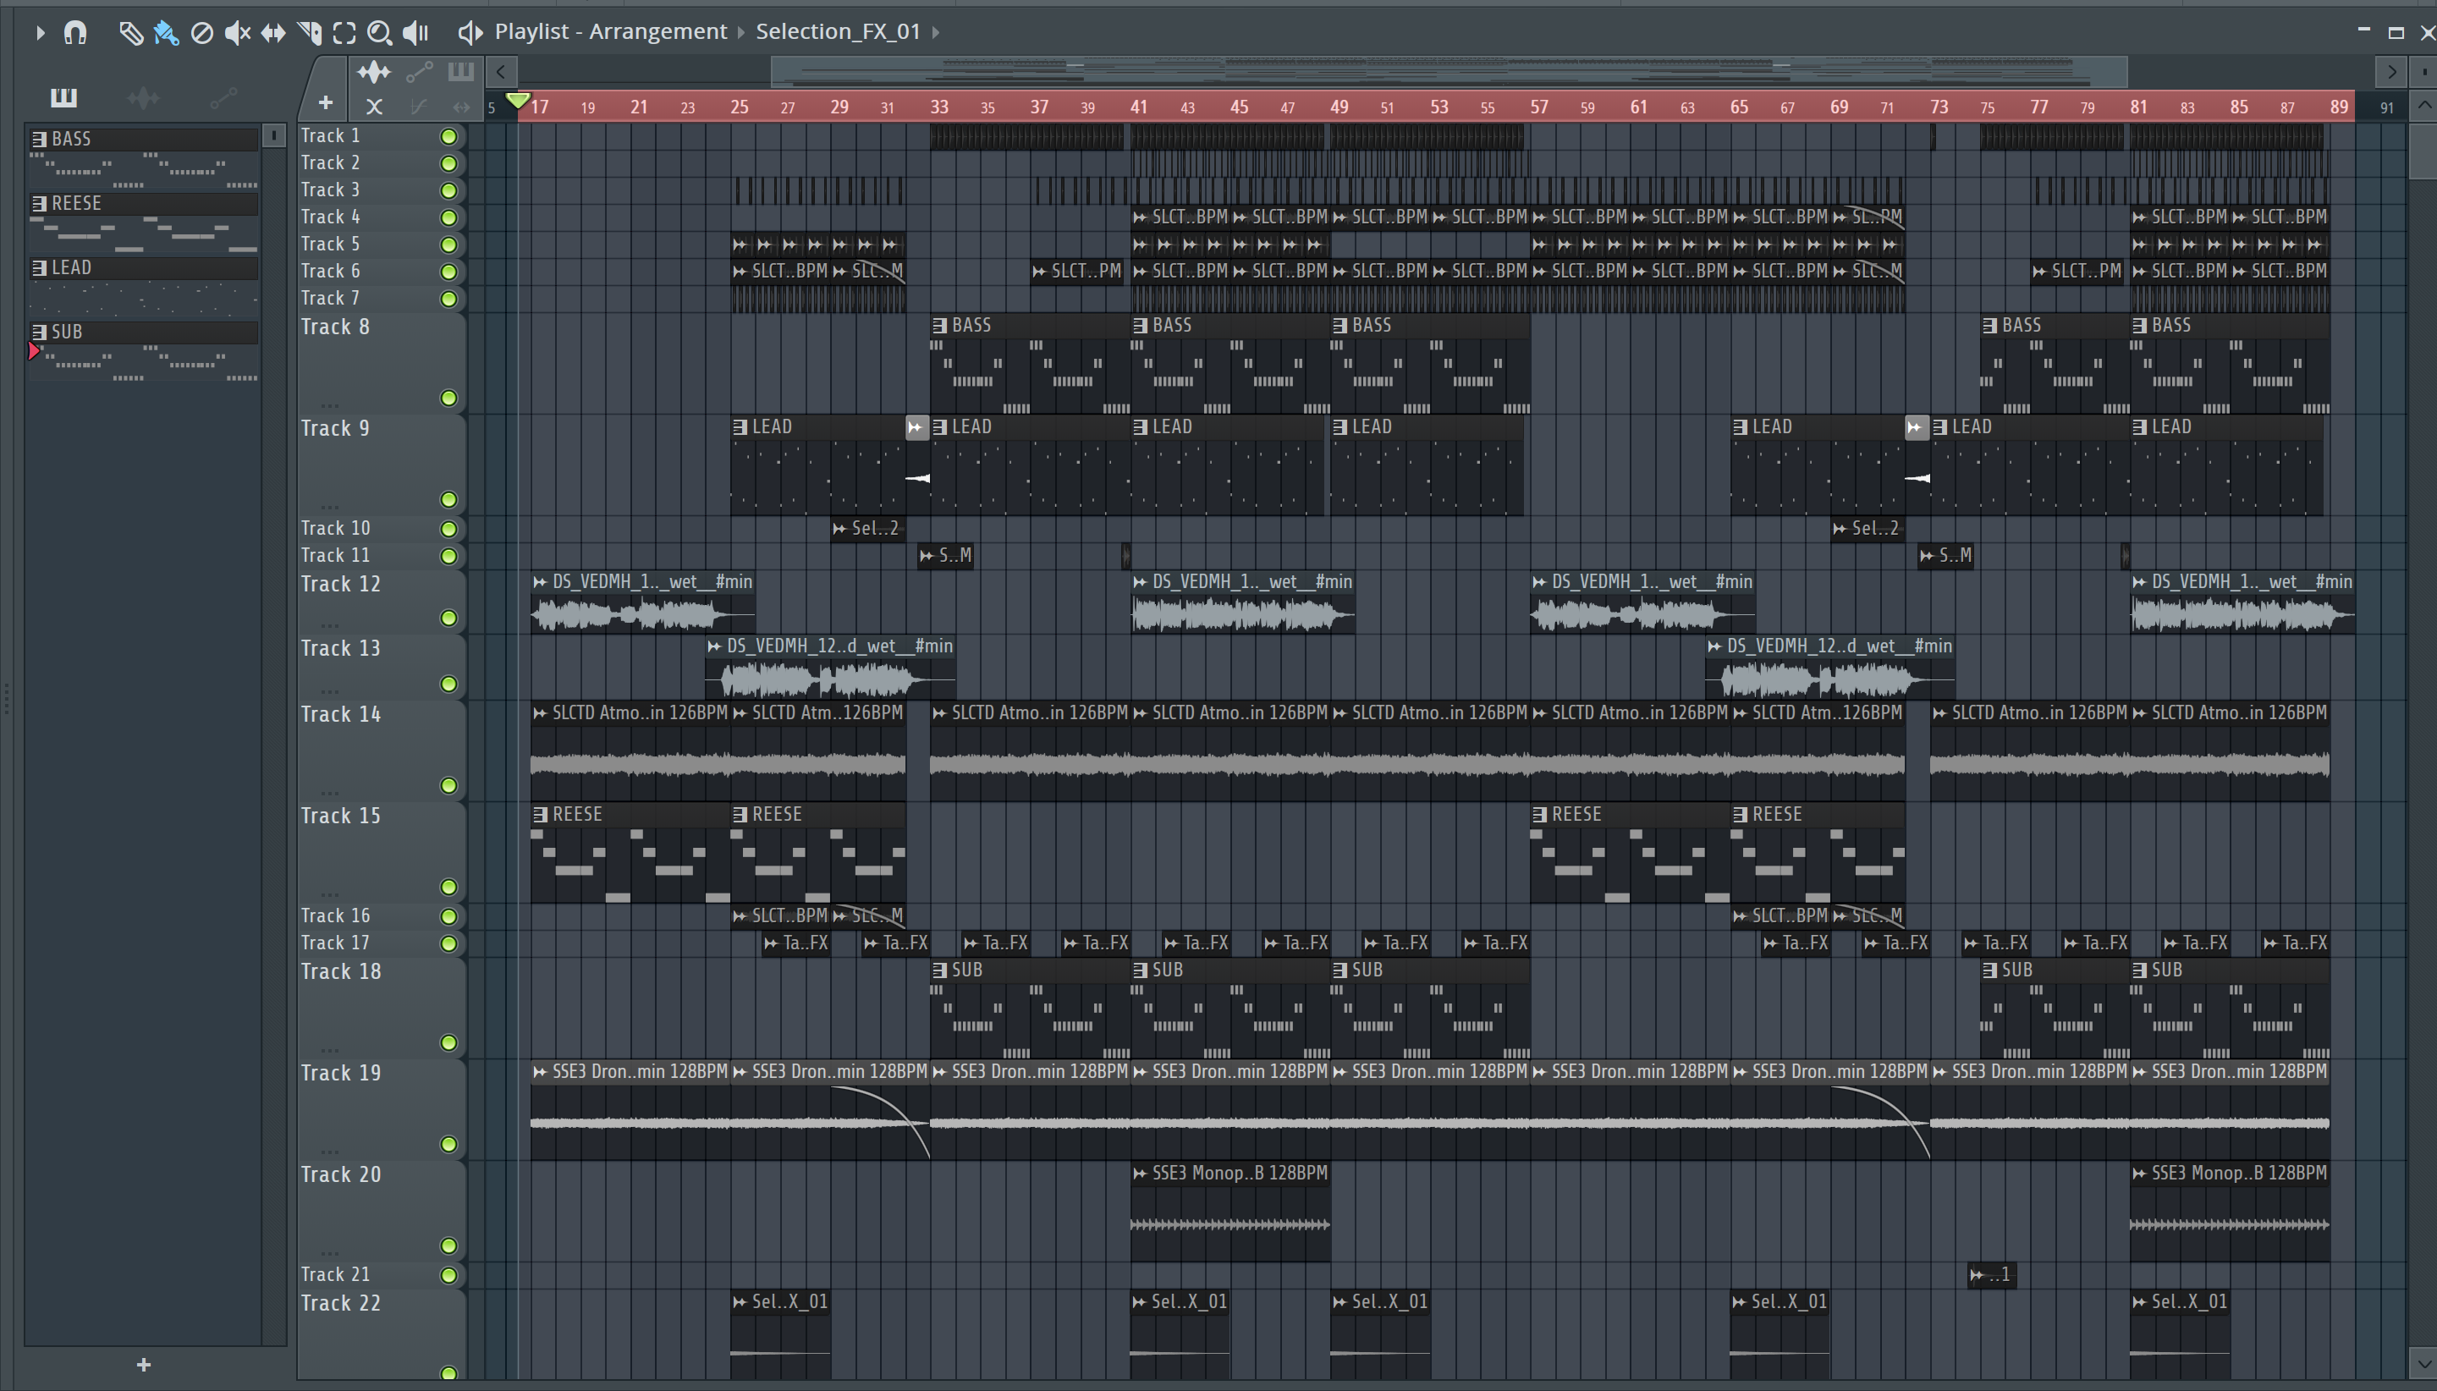The height and width of the screenshot is (1391, 2437).
Task: Select the Draw pencil tool
Action: 131,34
